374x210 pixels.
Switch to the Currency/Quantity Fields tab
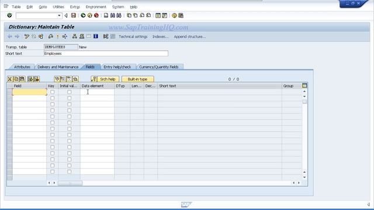[x=159, y=67]
